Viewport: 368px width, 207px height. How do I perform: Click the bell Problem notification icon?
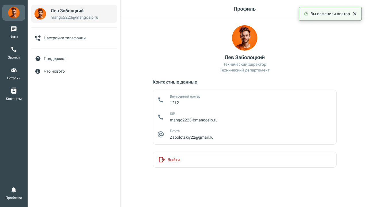point(14,190)
